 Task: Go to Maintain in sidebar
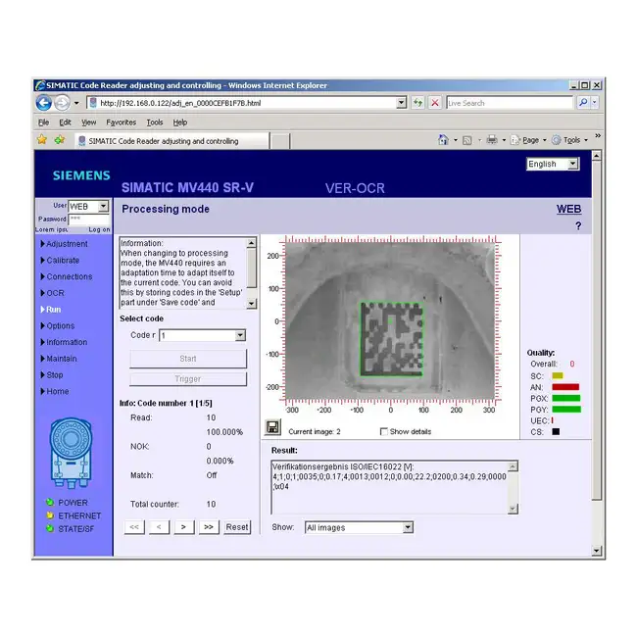point(62,359)
